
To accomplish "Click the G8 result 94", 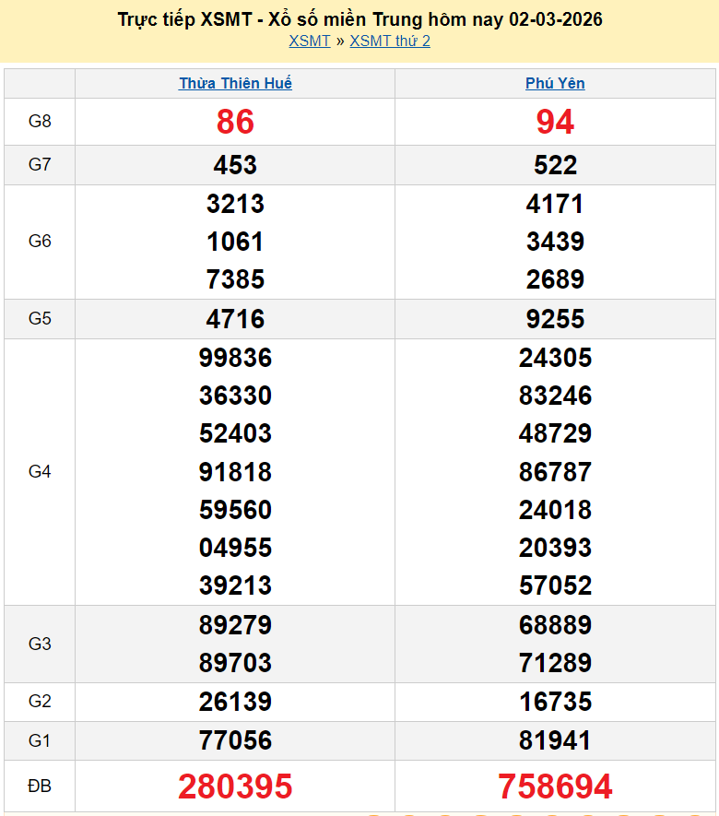I will pyautogui.click(x=555, y=122).
